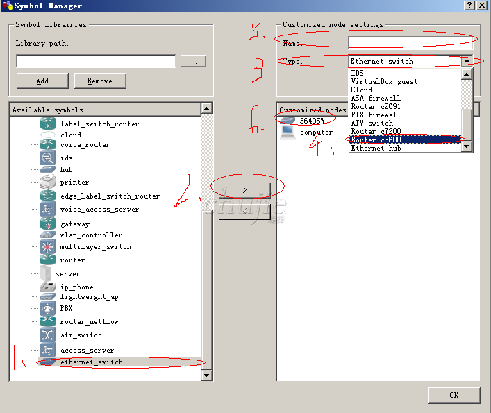Screen dimensions: 491x413
Task: Select the atm_switch symbol icon
Action: coord(48,335)
